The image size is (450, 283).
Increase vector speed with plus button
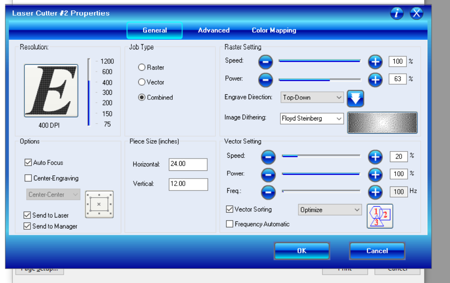pos(375,157)
